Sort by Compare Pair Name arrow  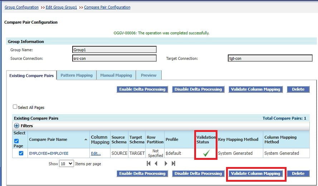tap(86, 139)
